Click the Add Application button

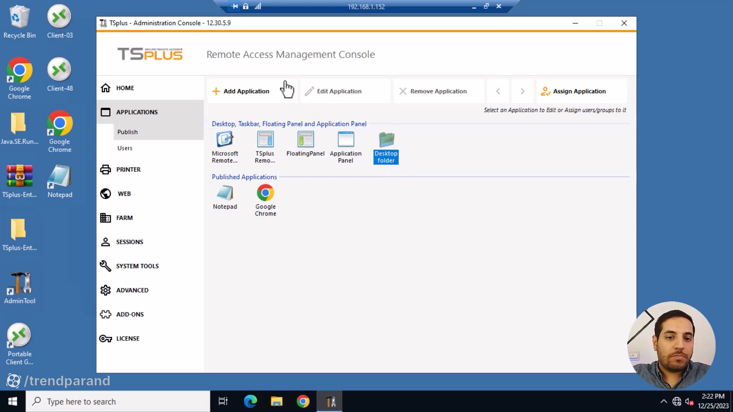tap(252, 91)
